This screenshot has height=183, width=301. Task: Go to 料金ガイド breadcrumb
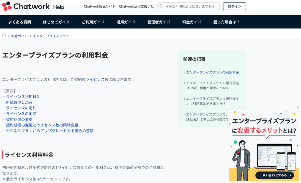pyautogui.click(x=20, y=36)
